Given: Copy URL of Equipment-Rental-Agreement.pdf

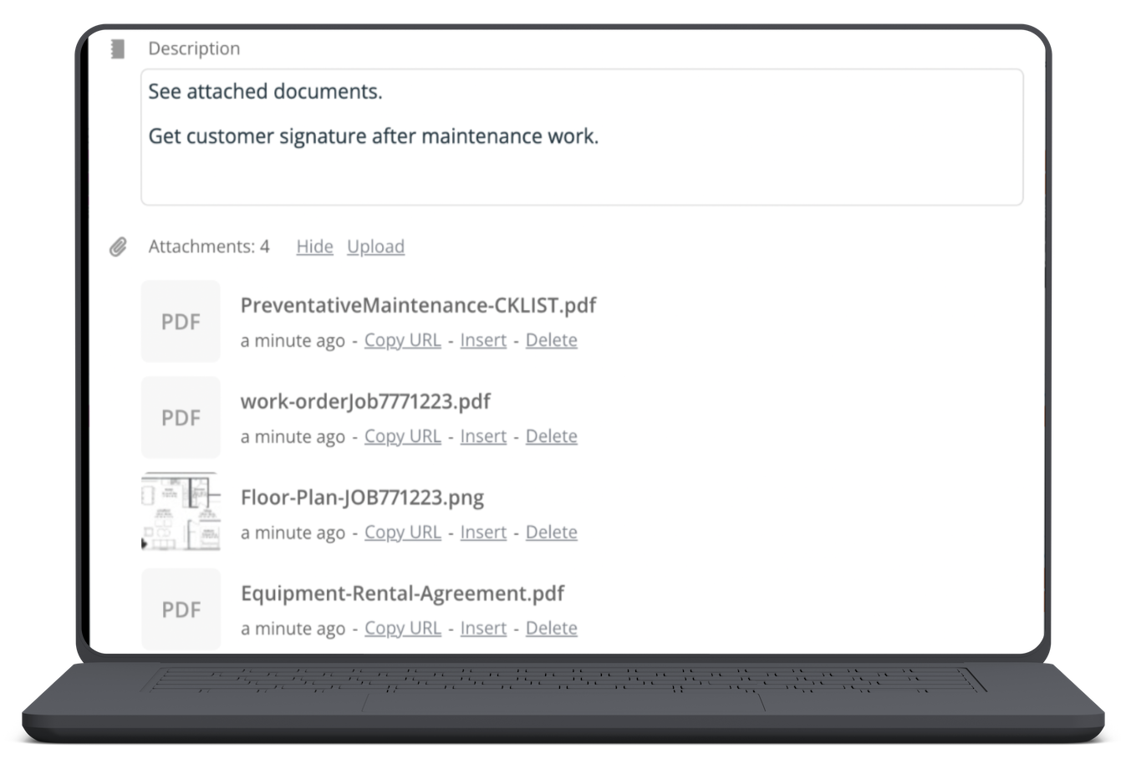Looking at the screenshot, I should click(x=402, y=629).
